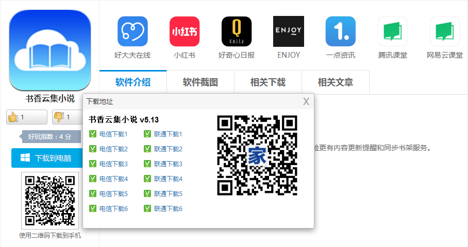
Task: Click the 电信下载6 link
Action: pyautogui.click(x=113, y=208)
